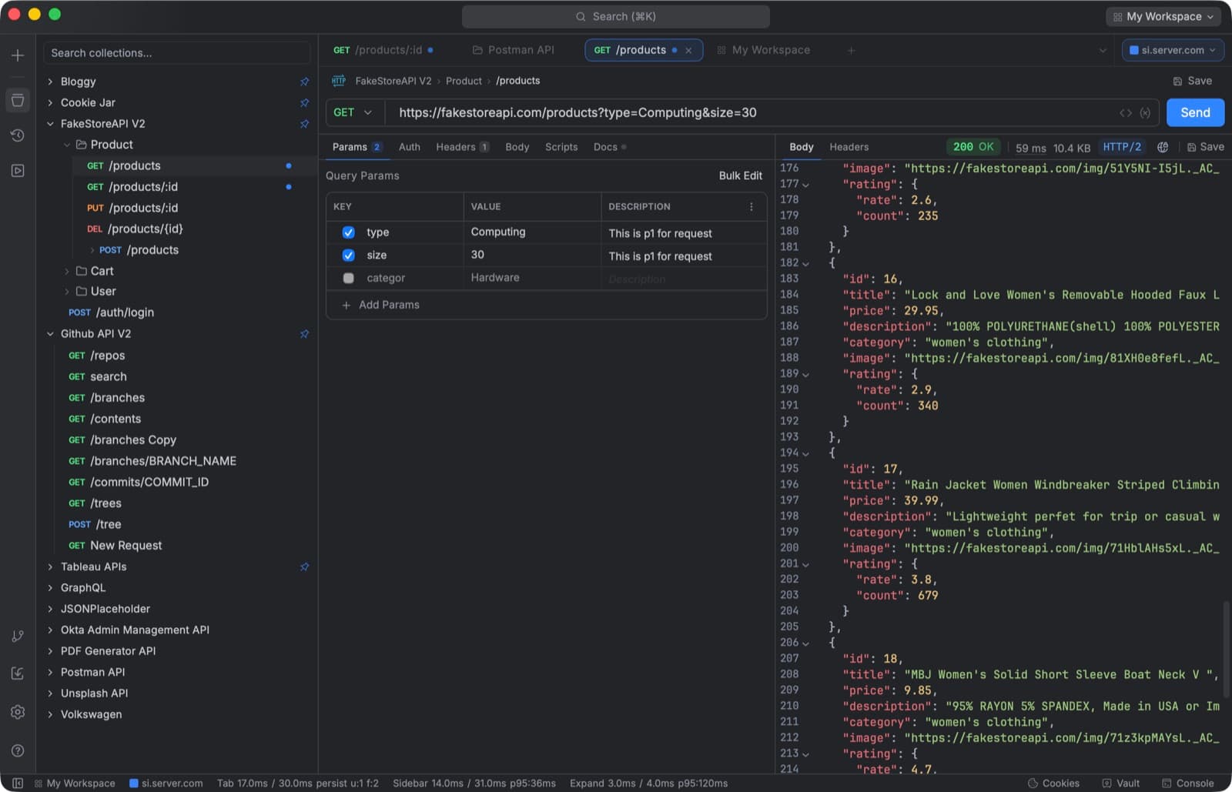Click the pin icon beside Cookie Jar collection

pos(305,102)
